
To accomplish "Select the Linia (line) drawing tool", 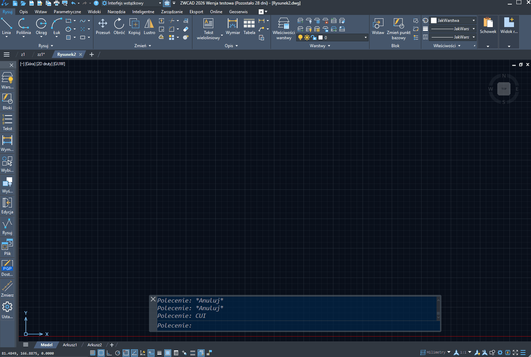I will pyautogui.click(x=6, y=27).
